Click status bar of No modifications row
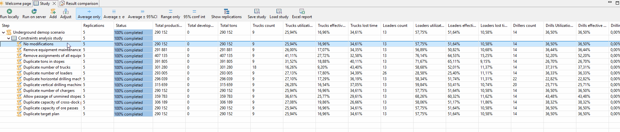 (133, 44)
